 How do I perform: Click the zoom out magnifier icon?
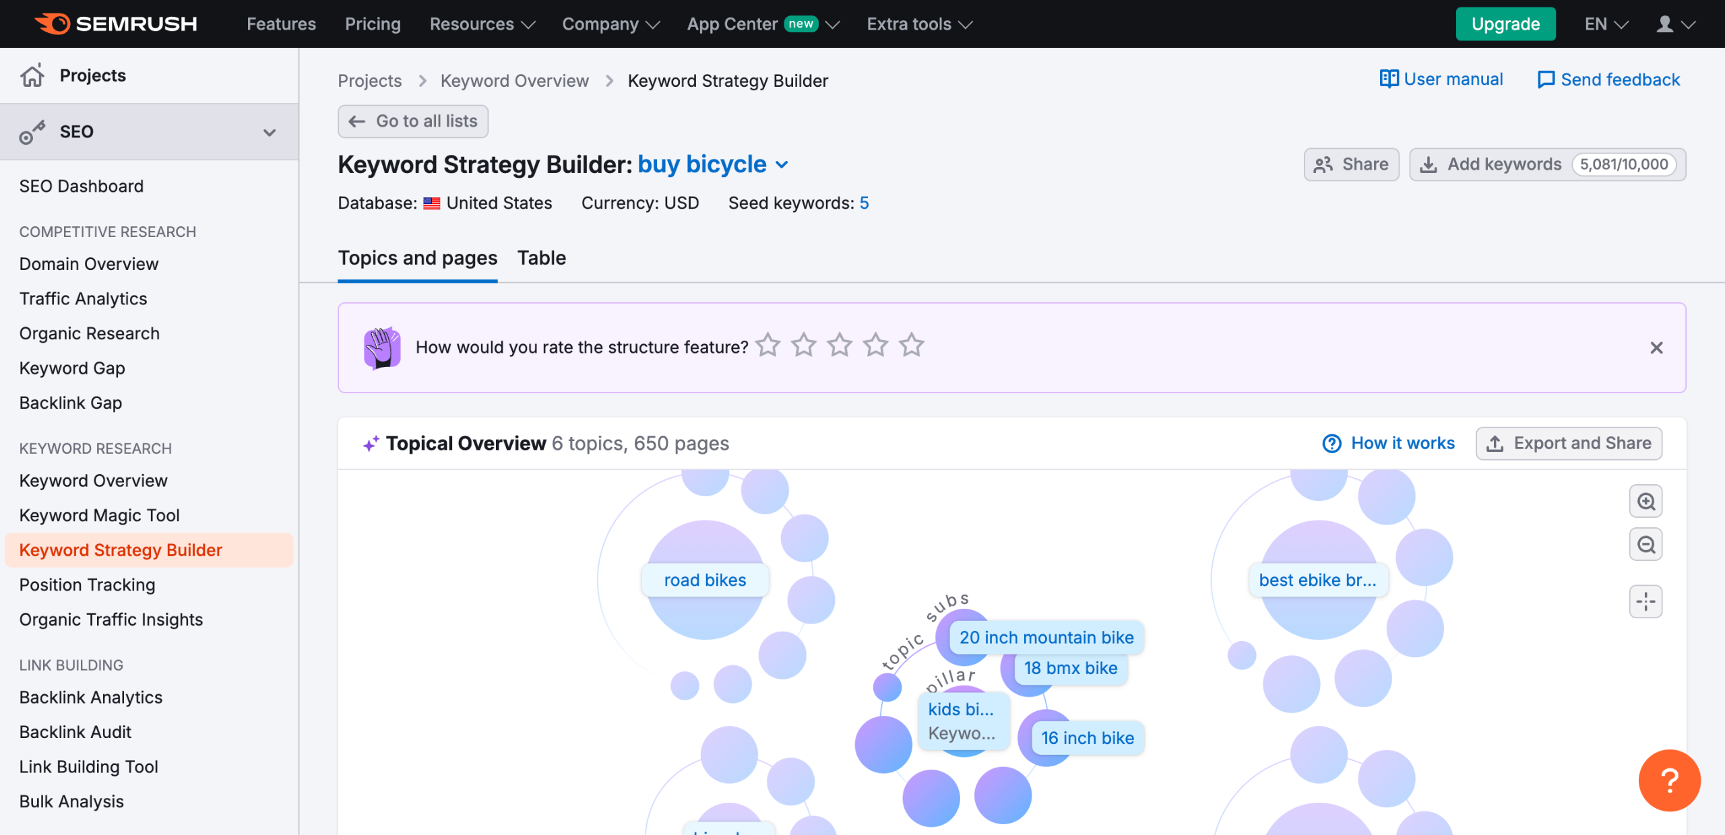(x=1645, y=544)
